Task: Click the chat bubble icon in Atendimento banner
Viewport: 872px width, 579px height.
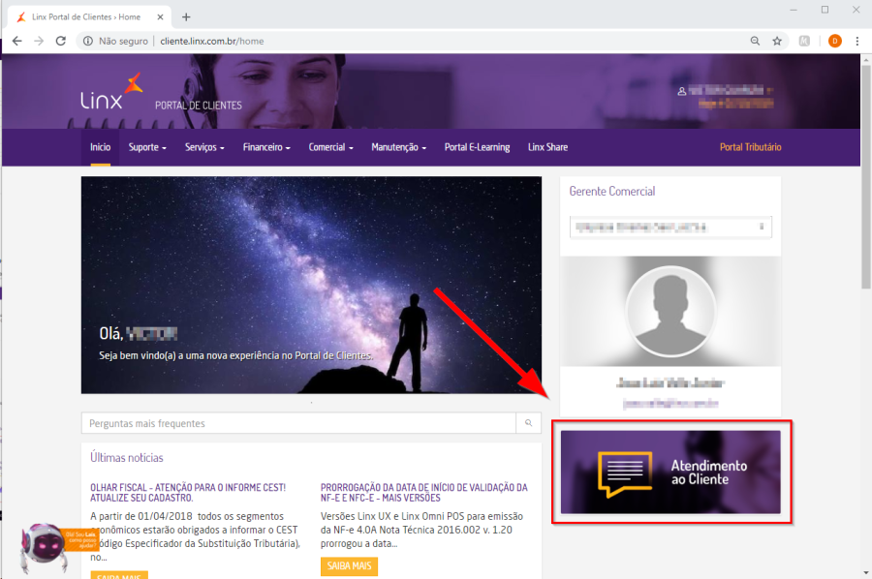Action: click(625, 474)
